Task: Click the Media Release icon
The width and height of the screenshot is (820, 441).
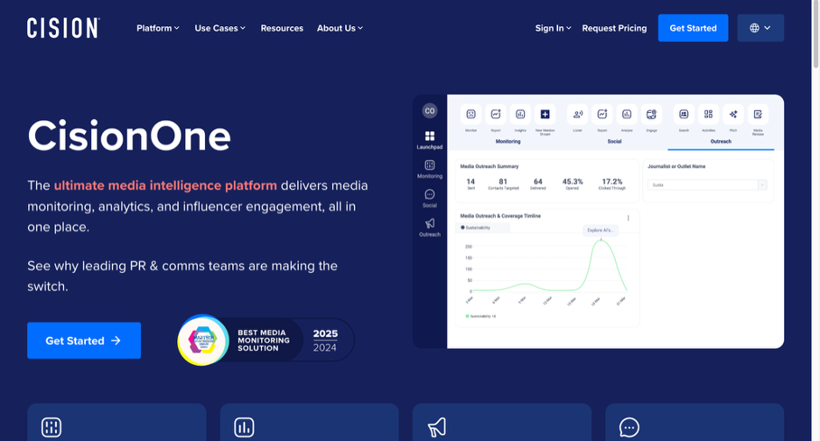Action: [x=758, y=114]
